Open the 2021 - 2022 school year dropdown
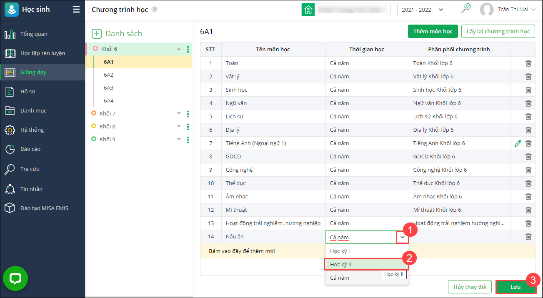The height and width of the screenshot is (298, 543). click(422, 10)
